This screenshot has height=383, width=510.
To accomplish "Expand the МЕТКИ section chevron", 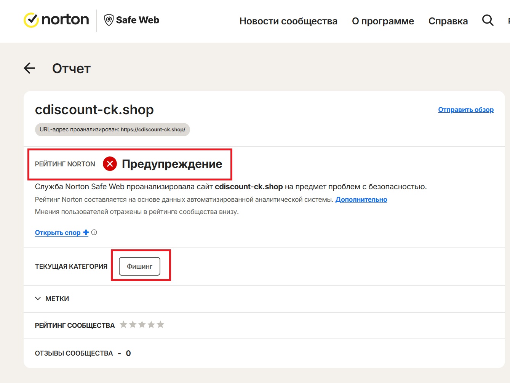I will 38,299.
